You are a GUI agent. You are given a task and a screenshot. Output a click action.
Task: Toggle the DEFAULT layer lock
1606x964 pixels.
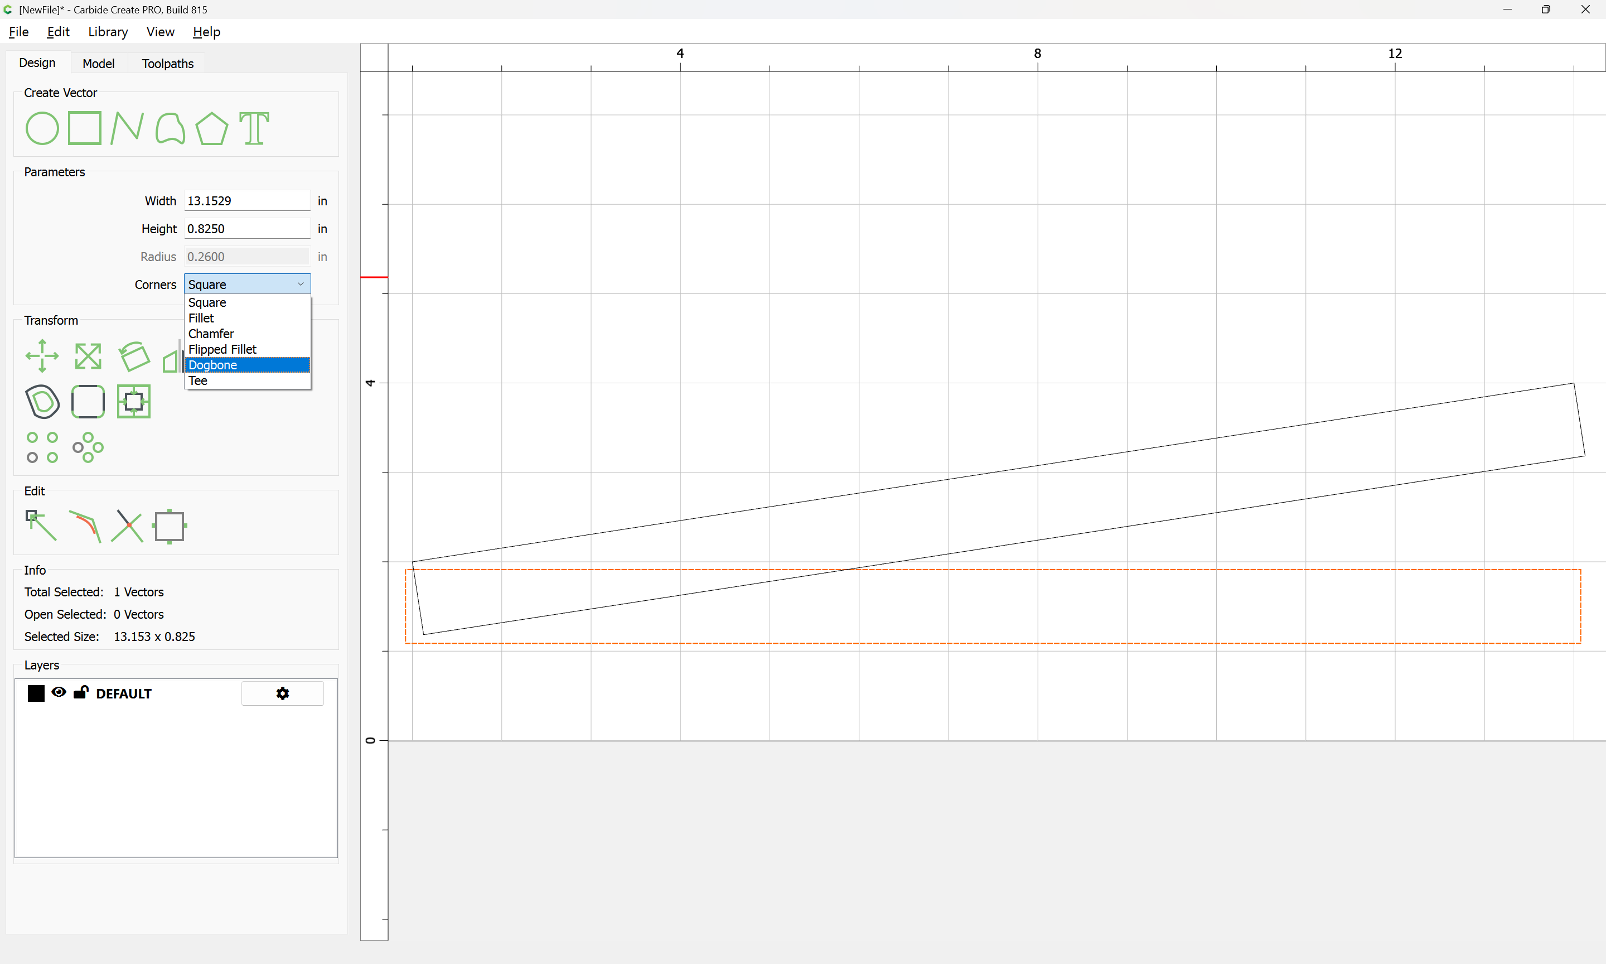(x=80, y=692)
